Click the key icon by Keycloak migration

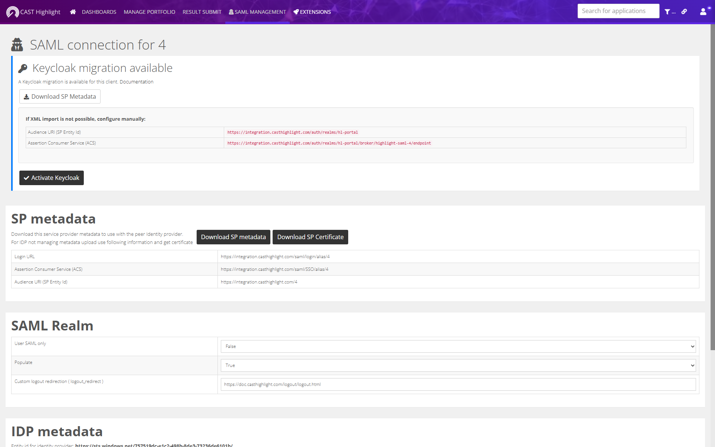tap(23, 68)
